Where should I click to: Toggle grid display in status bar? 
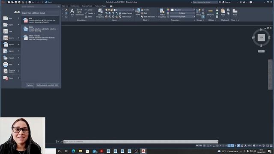click(x=204, y=145)
